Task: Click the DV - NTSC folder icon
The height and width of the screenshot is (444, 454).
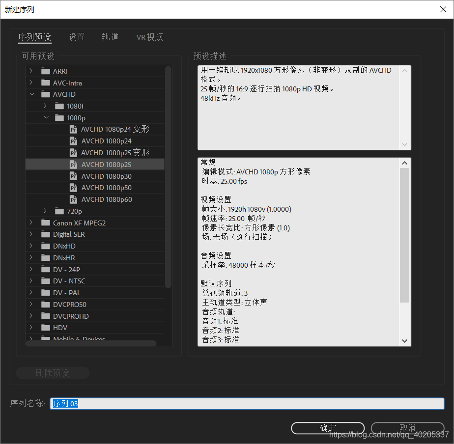Action: pos(46,281)
